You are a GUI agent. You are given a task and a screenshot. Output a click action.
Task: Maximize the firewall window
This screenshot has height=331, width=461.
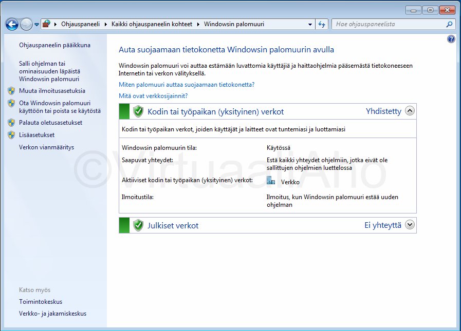[431, 10]
